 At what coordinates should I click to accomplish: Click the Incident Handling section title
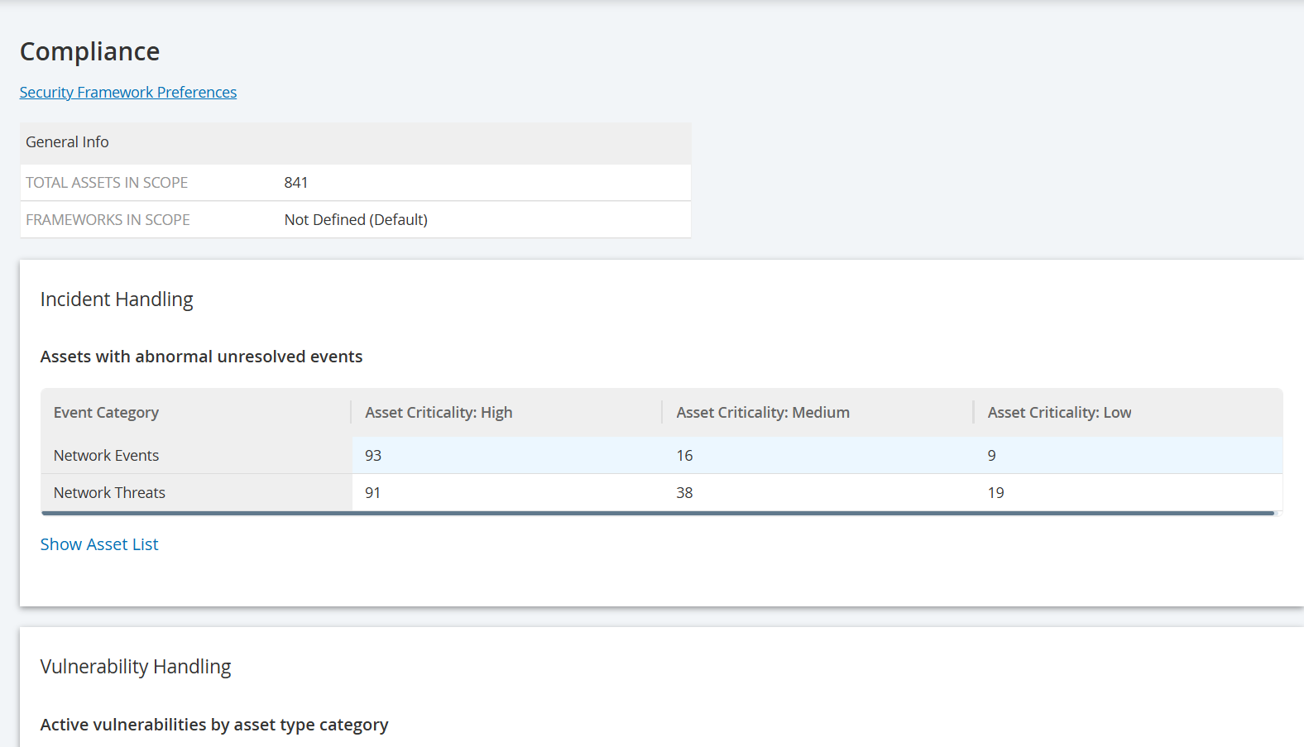point(117,299)
